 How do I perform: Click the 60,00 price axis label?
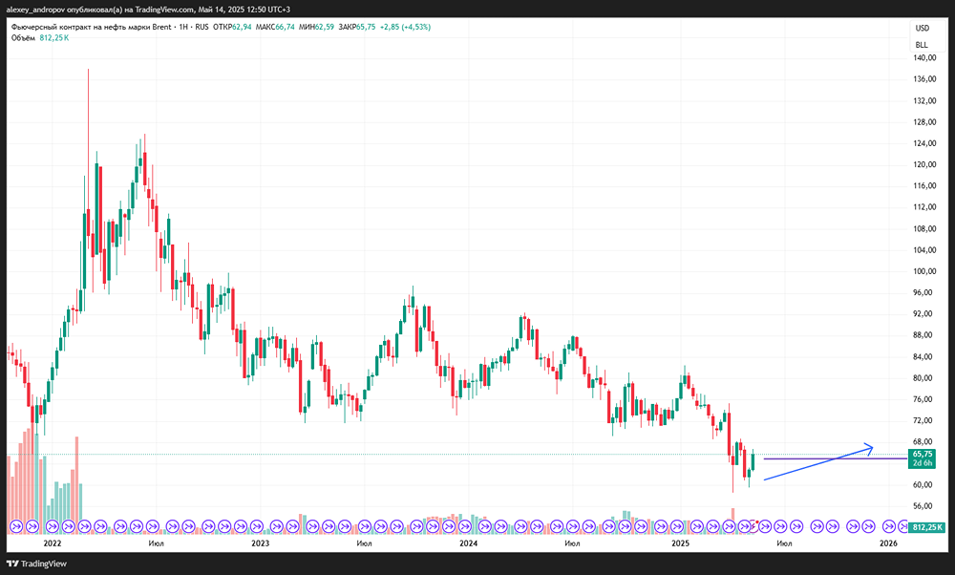[923, 485]
